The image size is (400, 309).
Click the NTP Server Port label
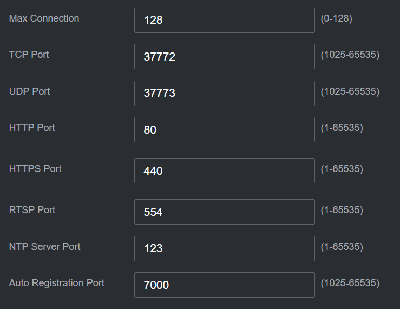click(44, 247)
